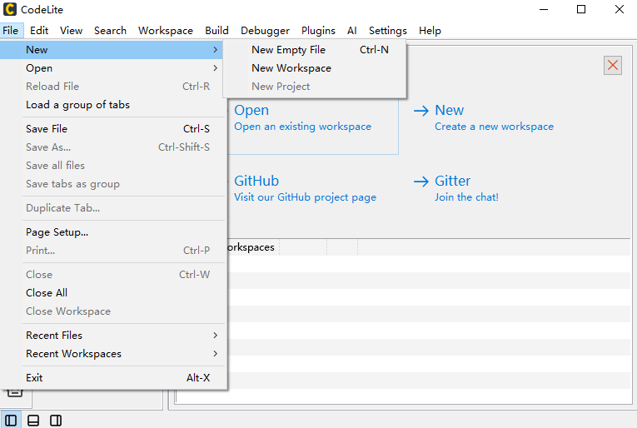The width and height of the screenshot is (637, 428).
Task: Choose Save tabs as group
Action: [x=112, y=184]
